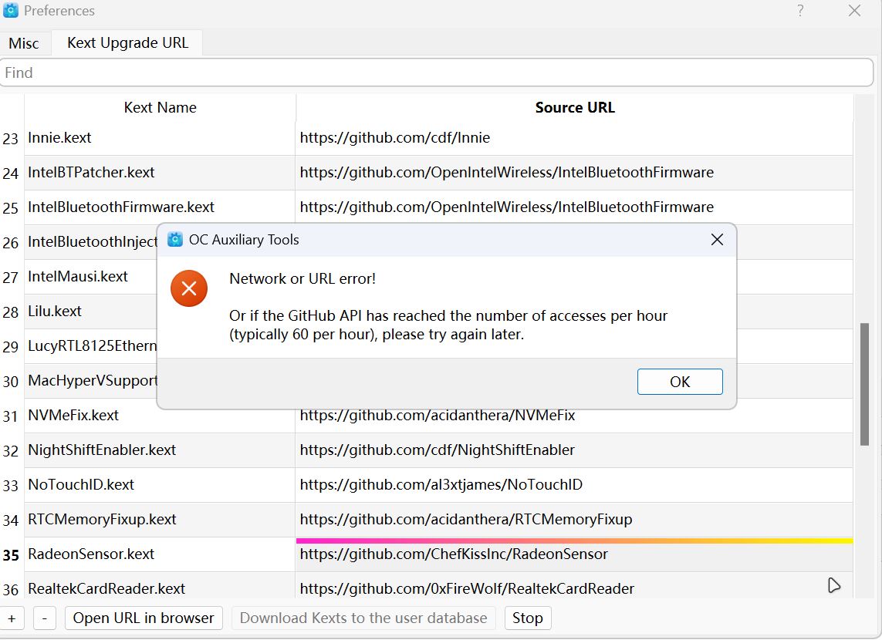Click the red error icon
This screenshot has width=882, height=640.
189,288
